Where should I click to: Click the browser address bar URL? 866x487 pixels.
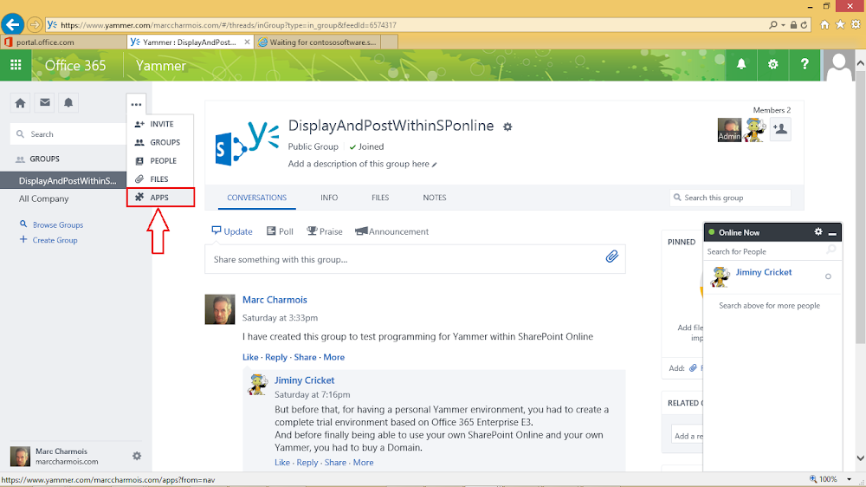(229, 25)
